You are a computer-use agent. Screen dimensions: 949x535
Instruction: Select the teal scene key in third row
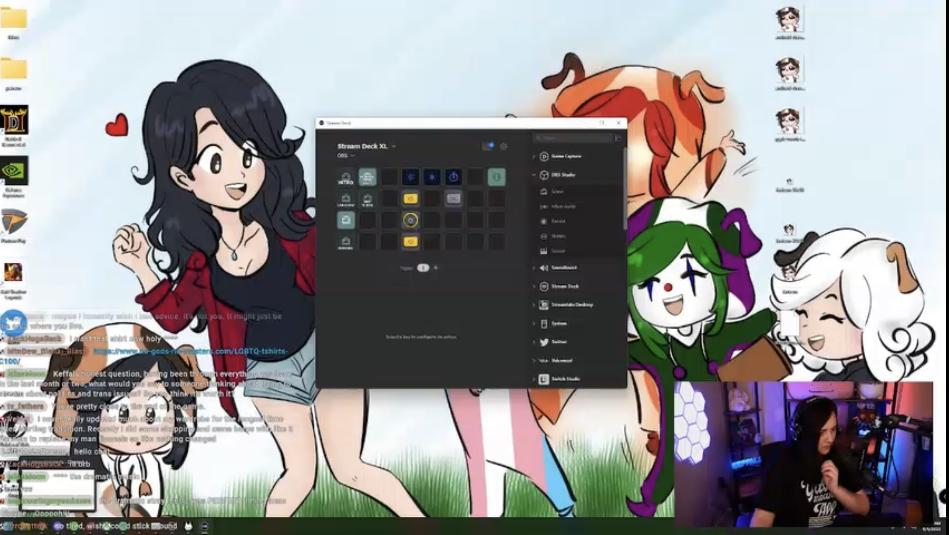click(345, 220)
